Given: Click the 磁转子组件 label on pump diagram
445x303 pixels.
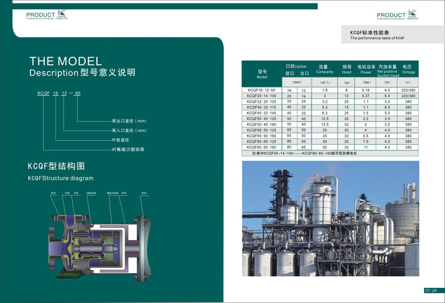Looking at the screenshot, I should point(113,193).
